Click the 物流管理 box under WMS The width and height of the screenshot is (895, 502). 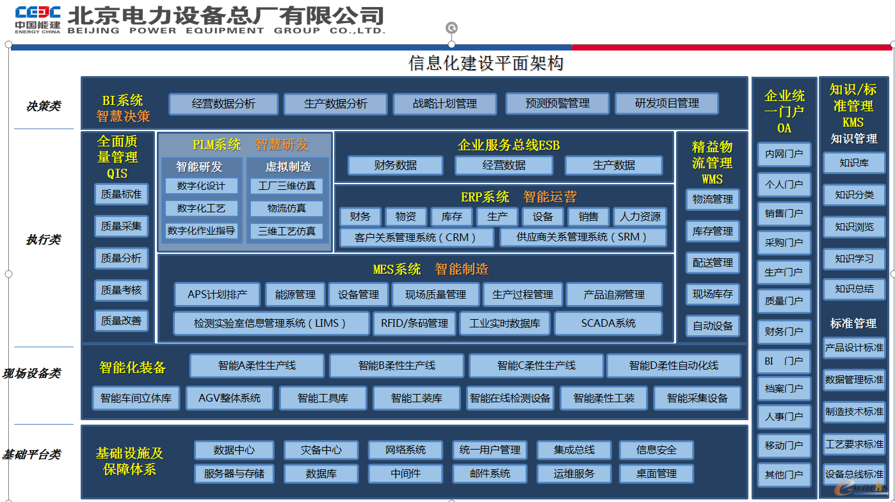coord(713,200)
